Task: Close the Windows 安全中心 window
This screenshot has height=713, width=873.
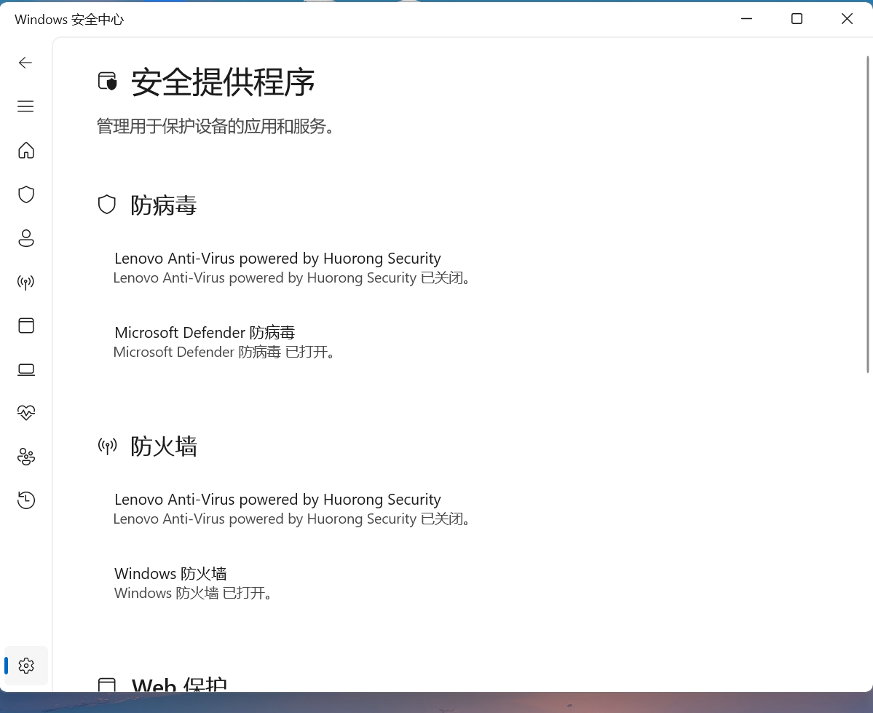Action: pos(847,19)
